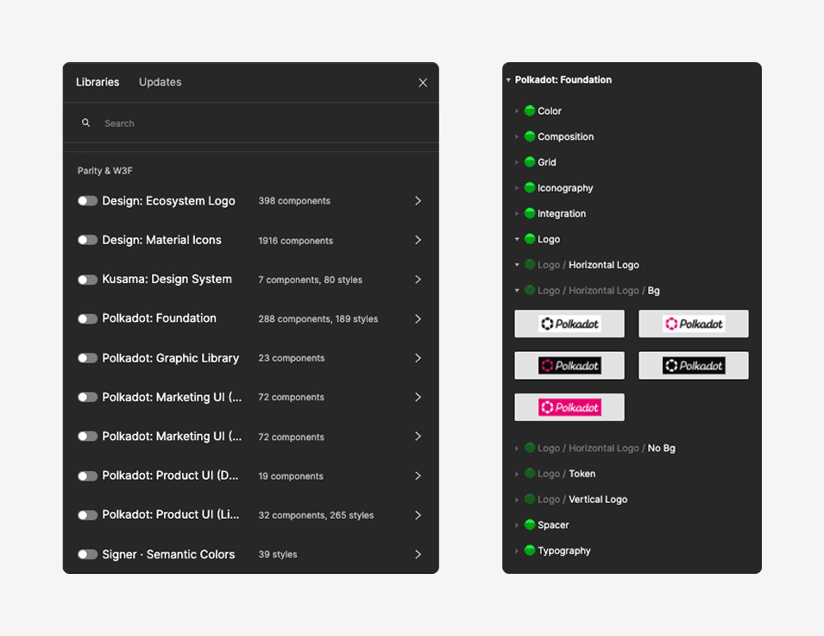Expand the Logo / Horizontal Logo / No Bg group
The image size is (824, 636).
point(517,448)
